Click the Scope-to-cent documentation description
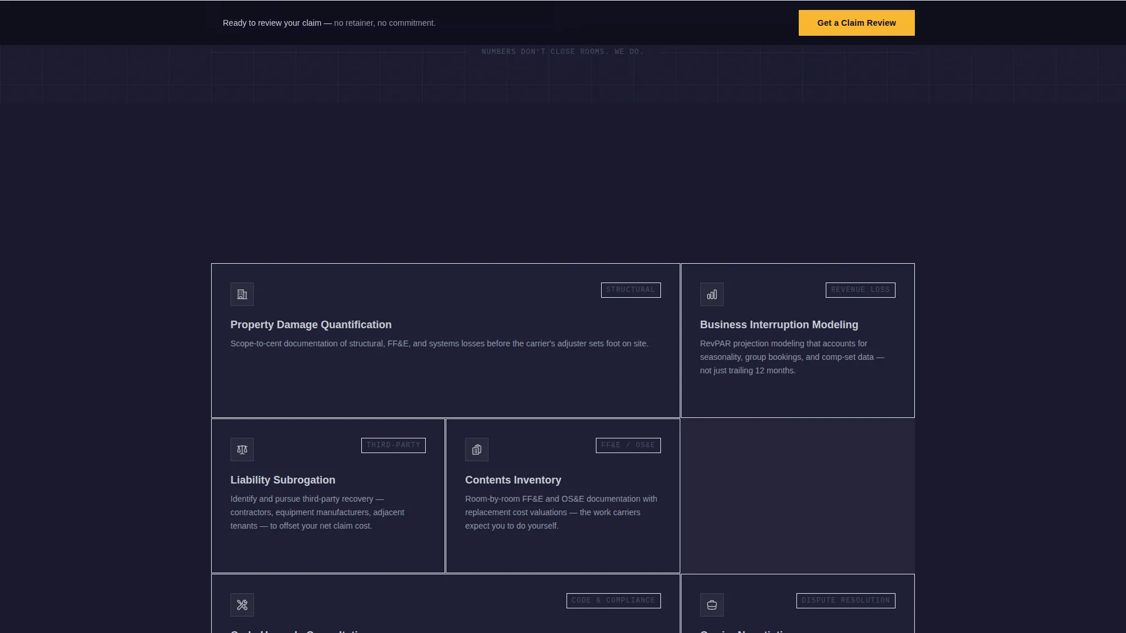1126x633 pixels. [439, 343]
